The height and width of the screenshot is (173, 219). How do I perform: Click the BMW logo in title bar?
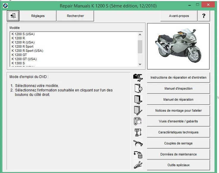tap(5, 6)
